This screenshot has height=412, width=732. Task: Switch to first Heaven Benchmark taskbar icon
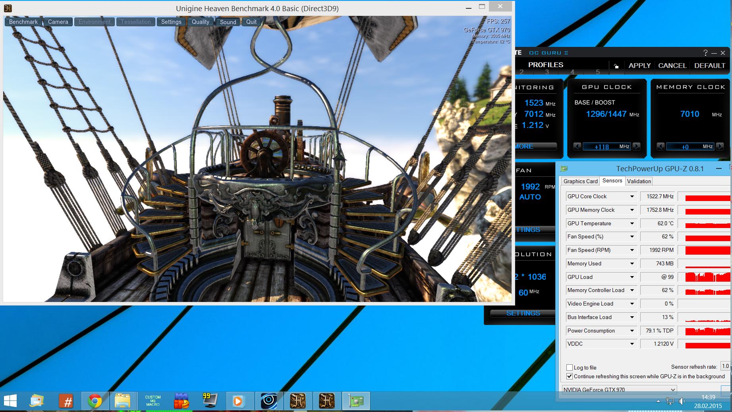297,401
